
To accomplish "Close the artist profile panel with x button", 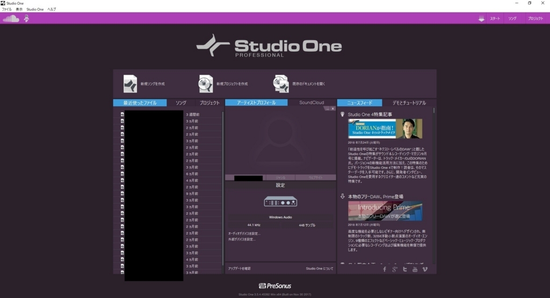I will [x=332, y=108].
